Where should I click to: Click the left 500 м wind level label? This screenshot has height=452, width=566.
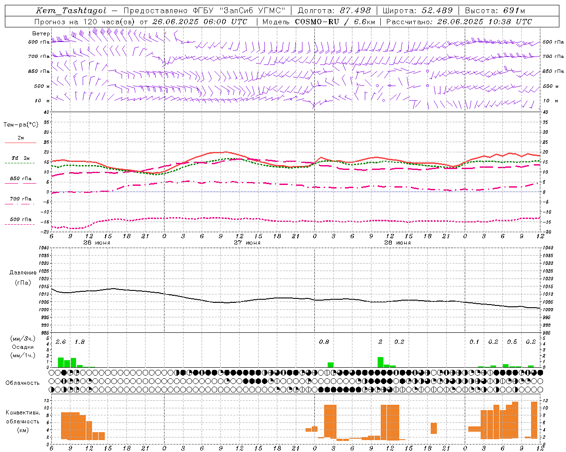pos(42,86)
